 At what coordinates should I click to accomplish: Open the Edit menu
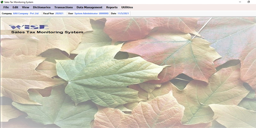pyautogui.click(x=15, y=7)
